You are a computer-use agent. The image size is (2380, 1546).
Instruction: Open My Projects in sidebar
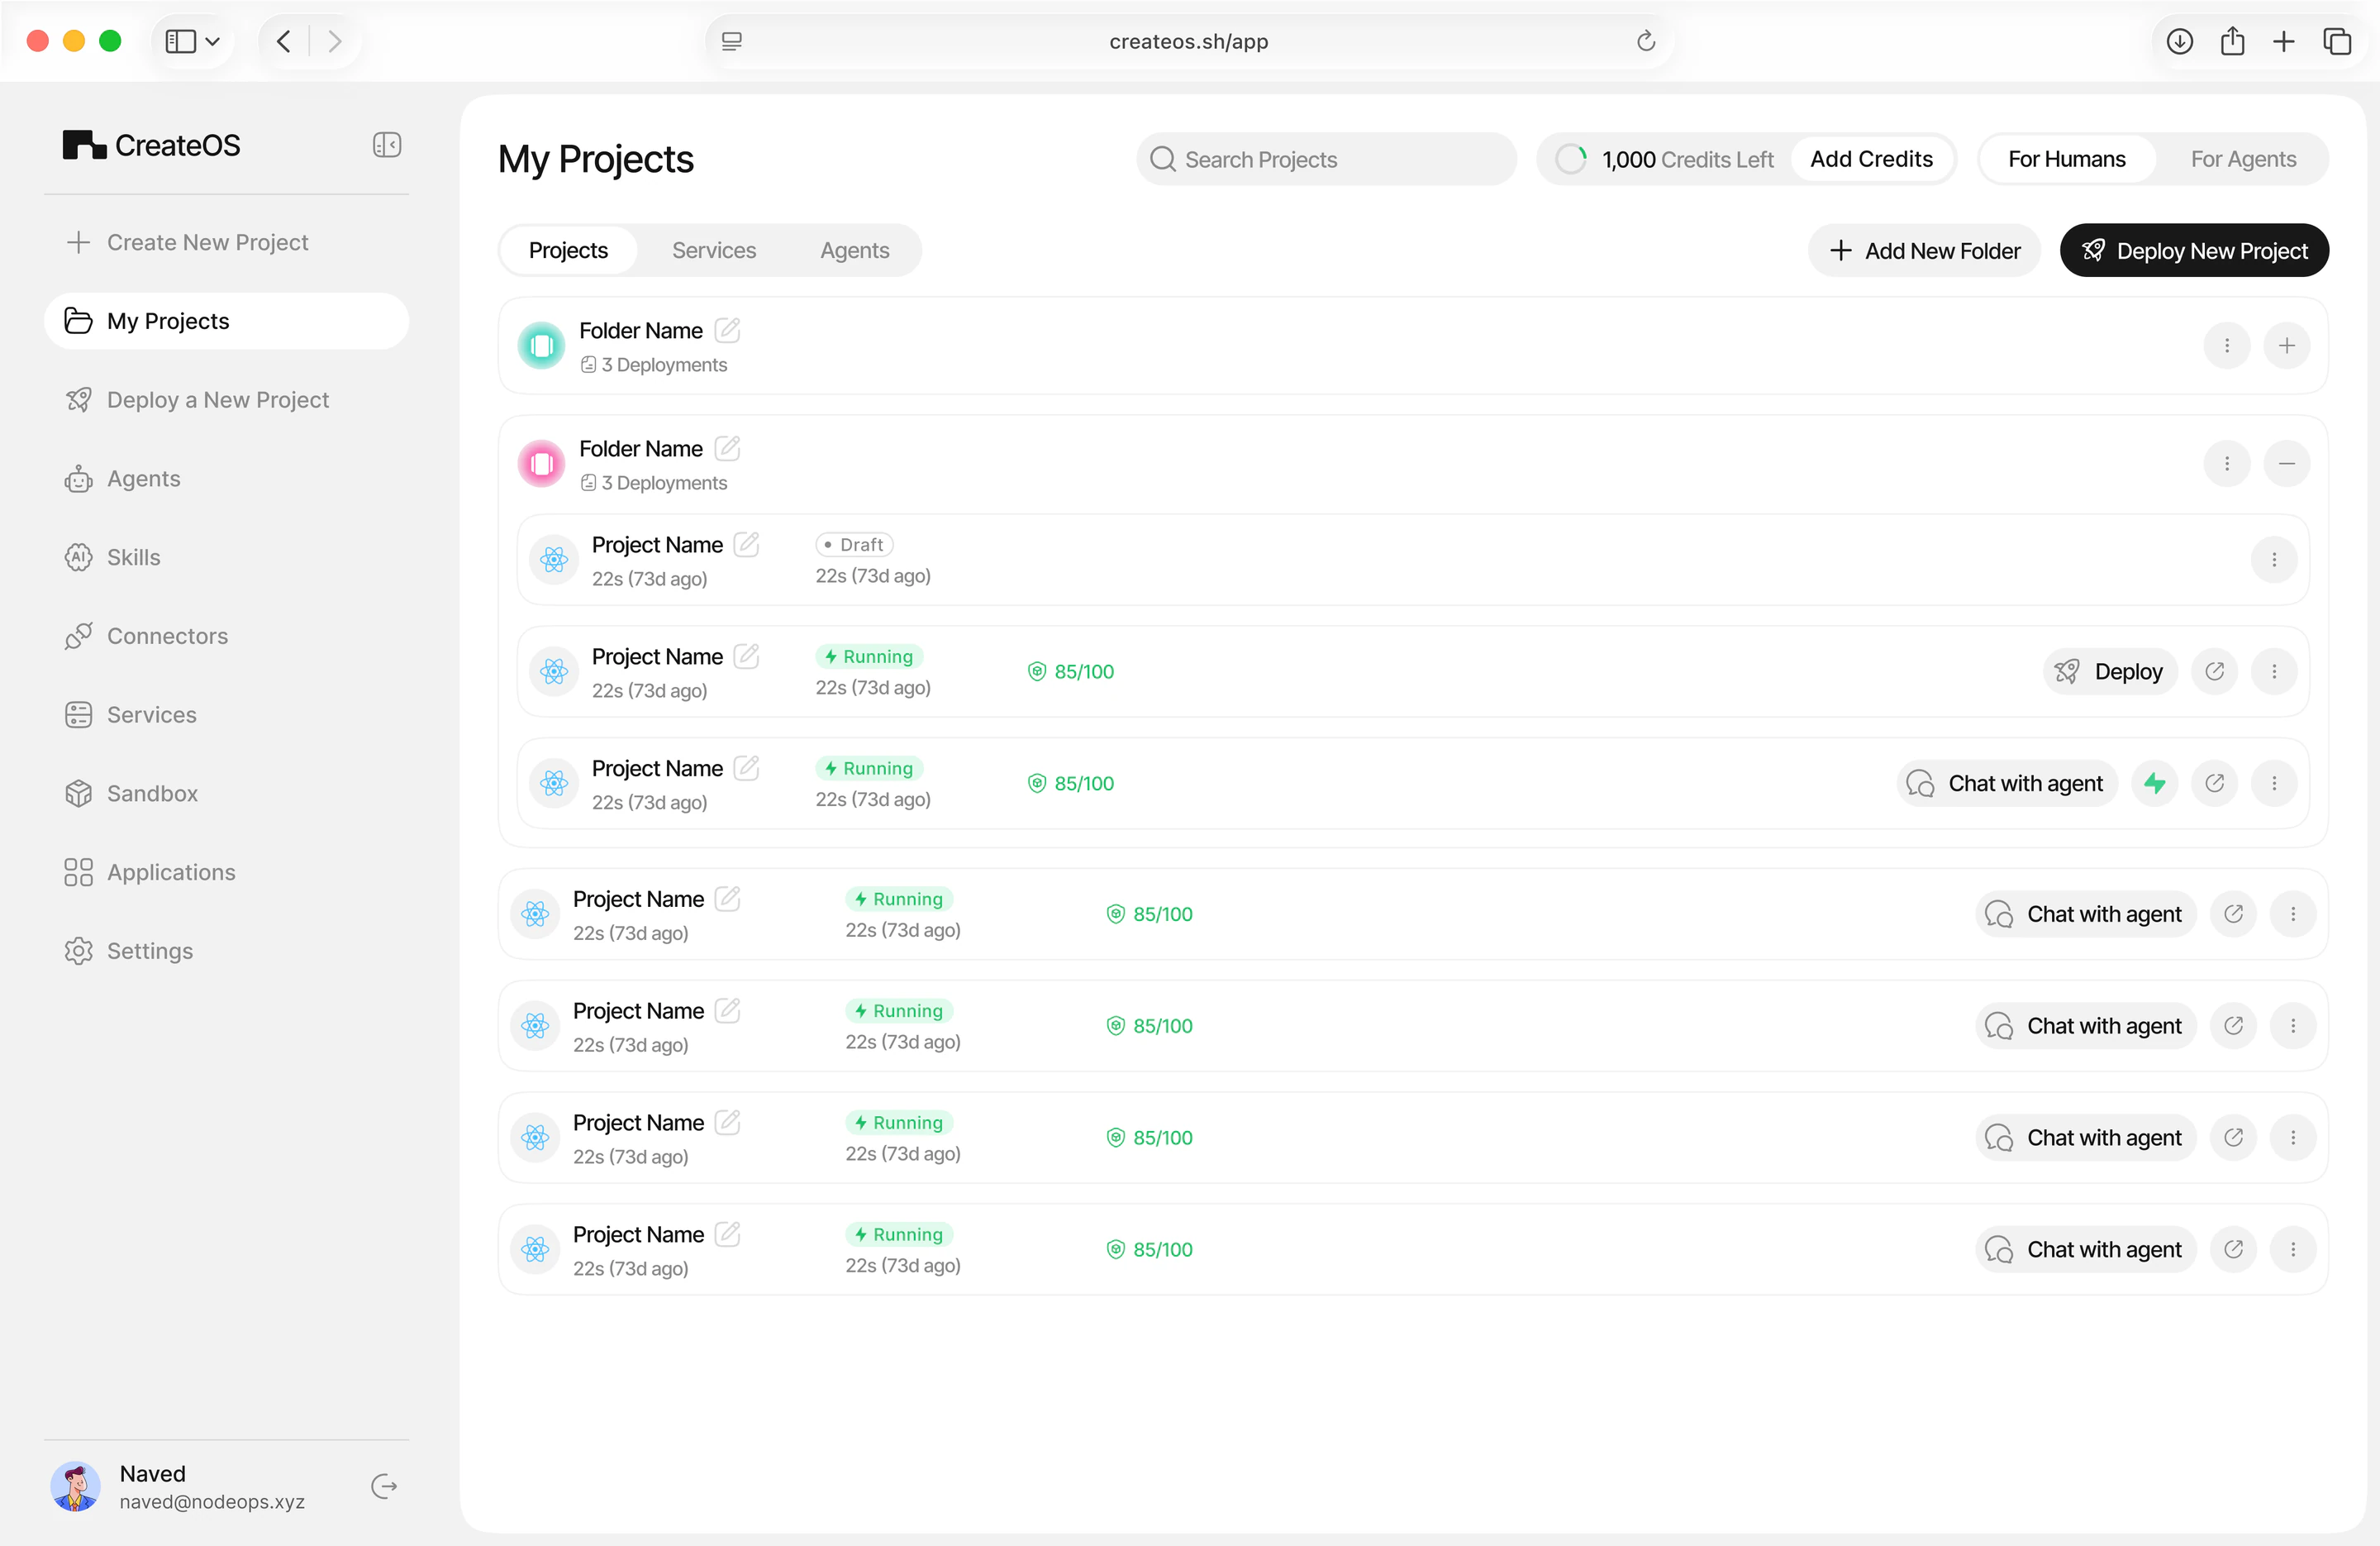(x=226, y=322)
